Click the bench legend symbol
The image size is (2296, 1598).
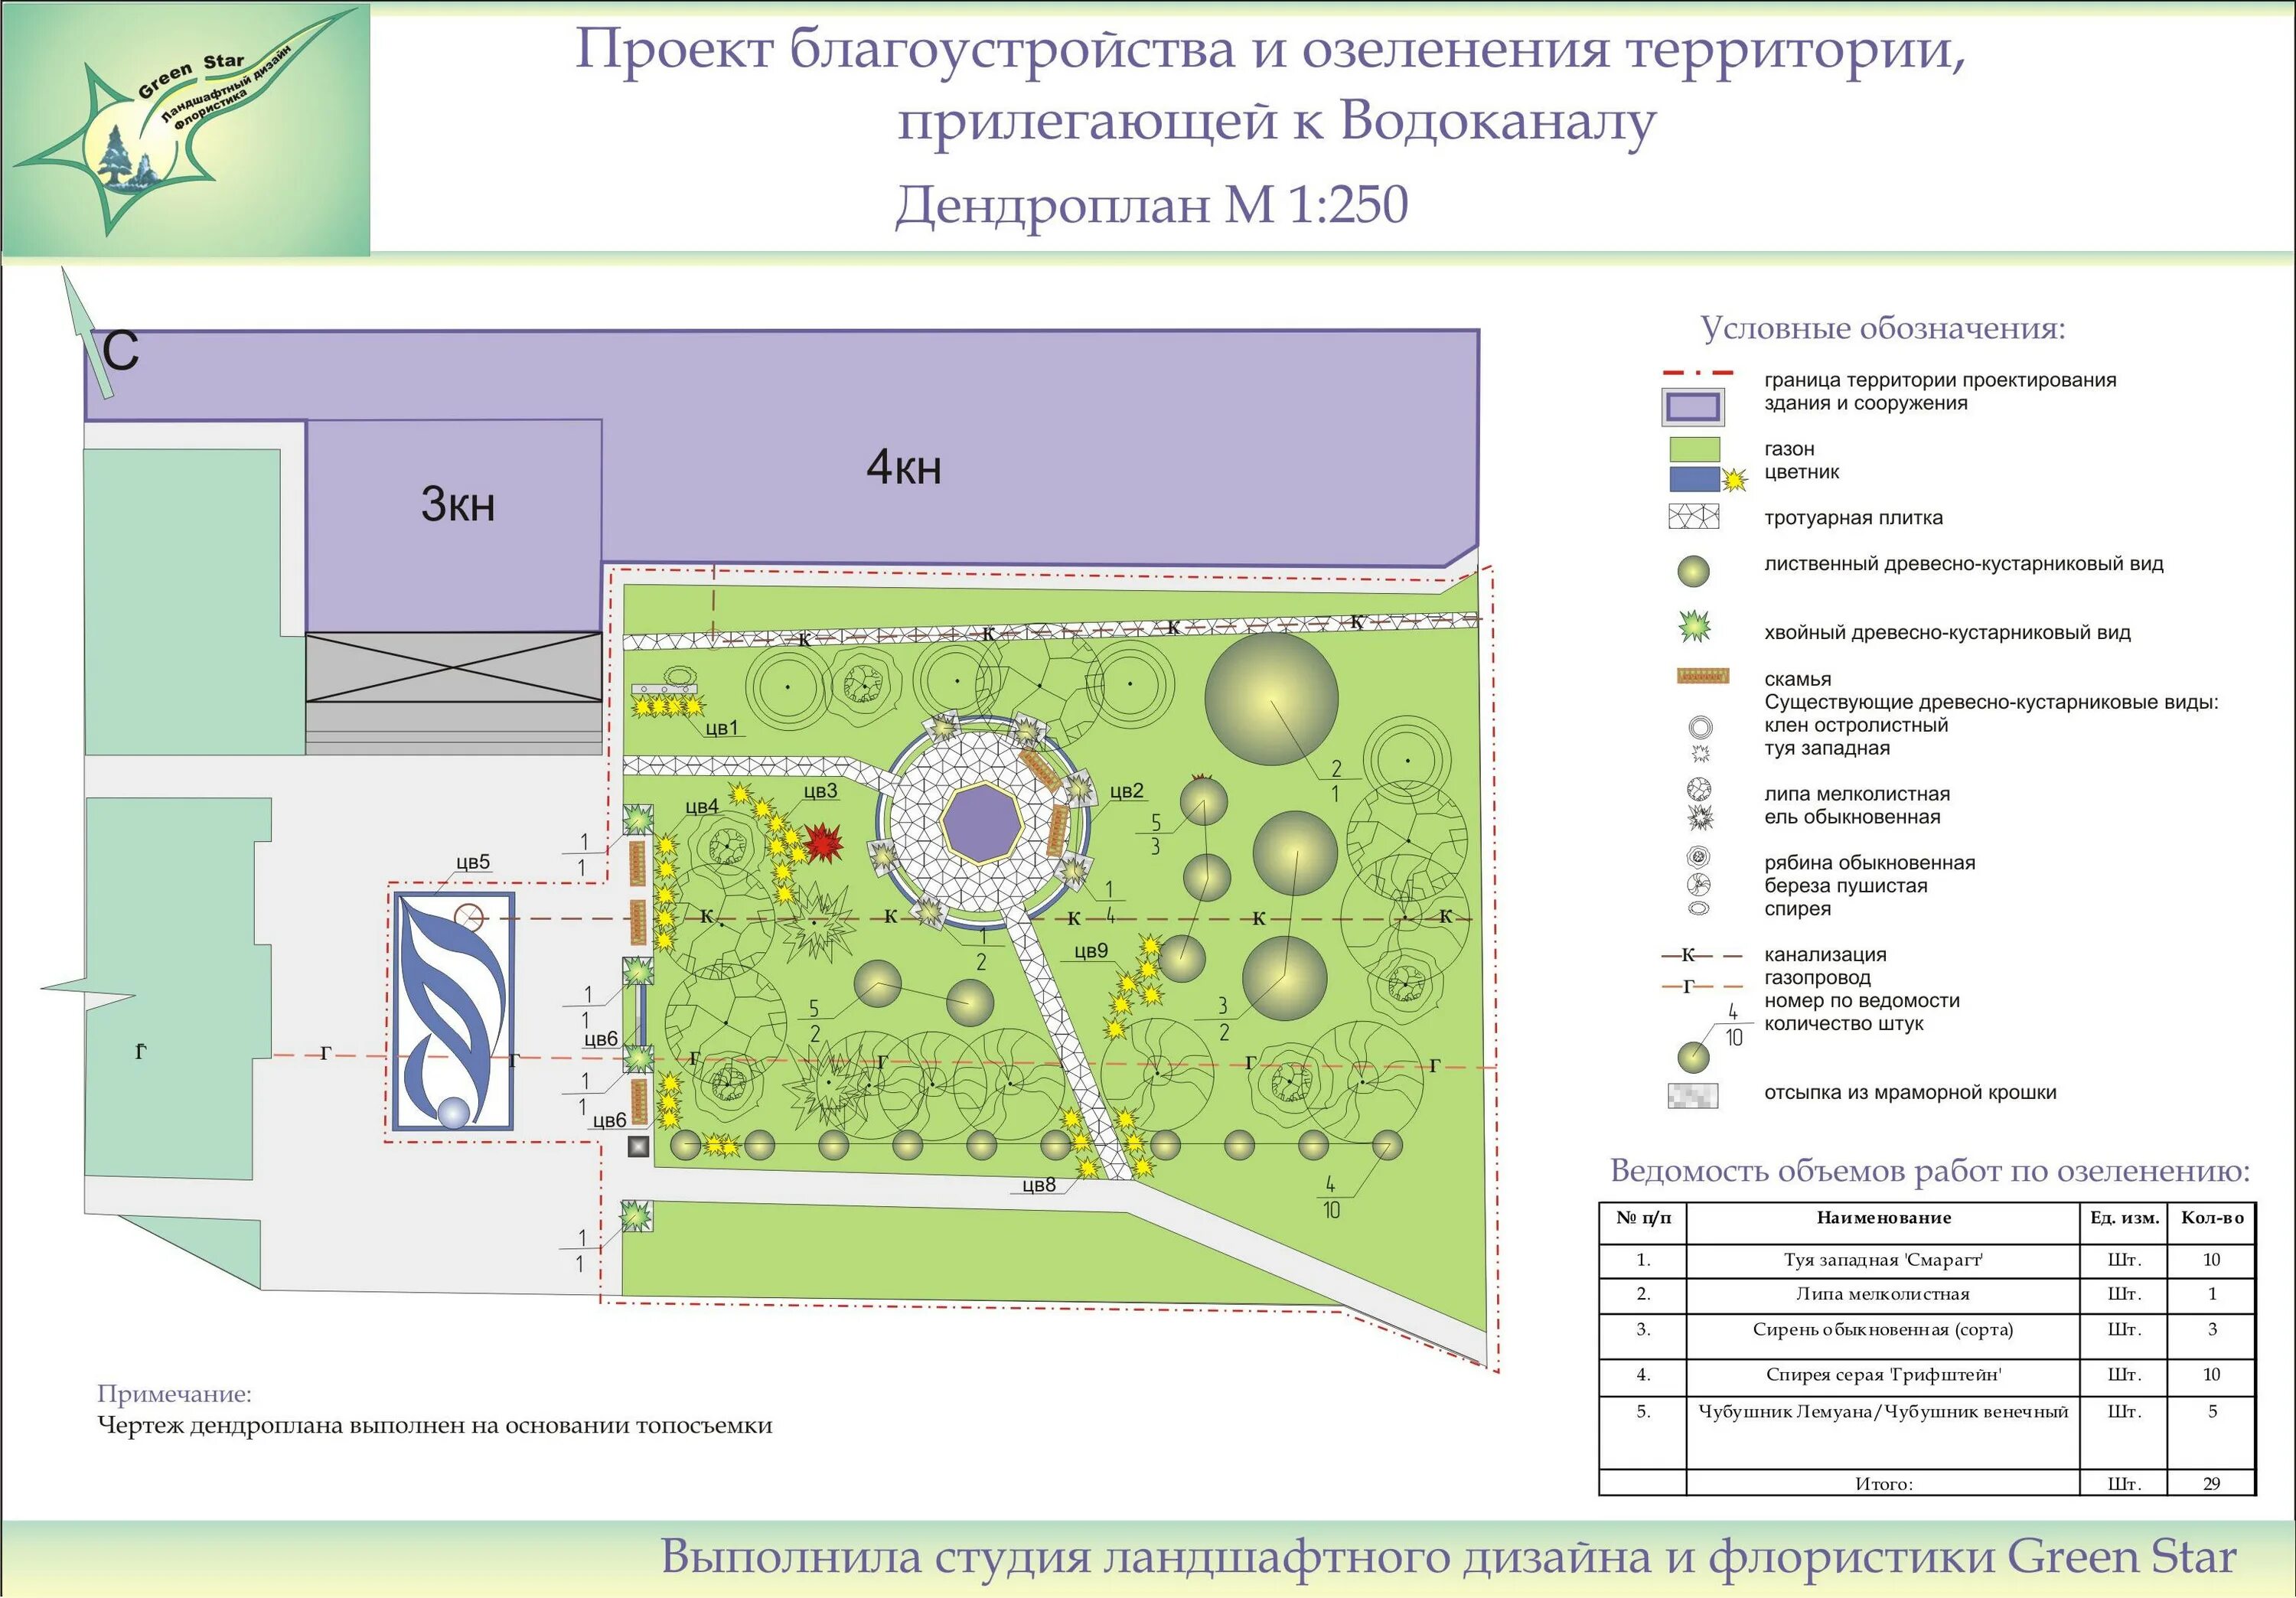tap(1702, 677)
